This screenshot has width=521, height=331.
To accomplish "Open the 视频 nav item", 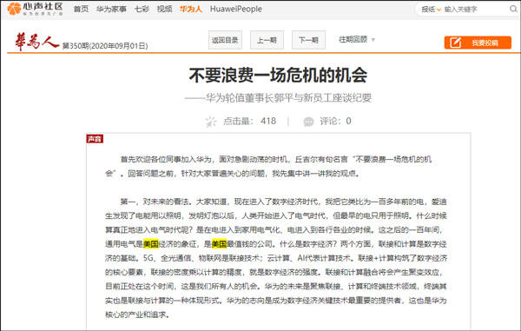I will [x=165, y=9].
